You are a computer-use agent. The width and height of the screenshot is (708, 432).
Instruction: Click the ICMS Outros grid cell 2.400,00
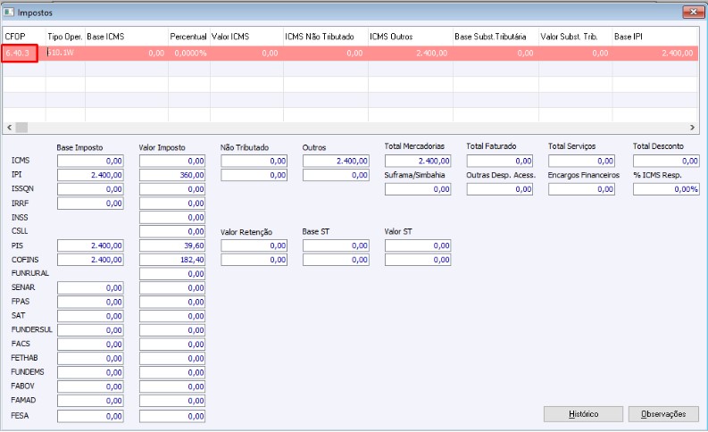tap(411, 54)
